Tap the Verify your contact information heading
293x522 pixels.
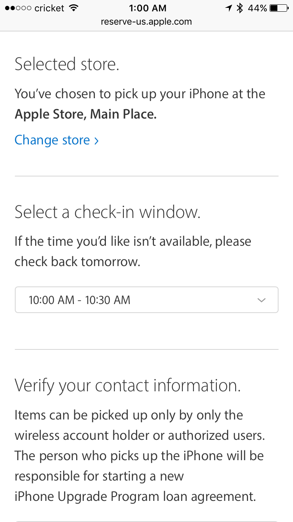tap(128, 385)
